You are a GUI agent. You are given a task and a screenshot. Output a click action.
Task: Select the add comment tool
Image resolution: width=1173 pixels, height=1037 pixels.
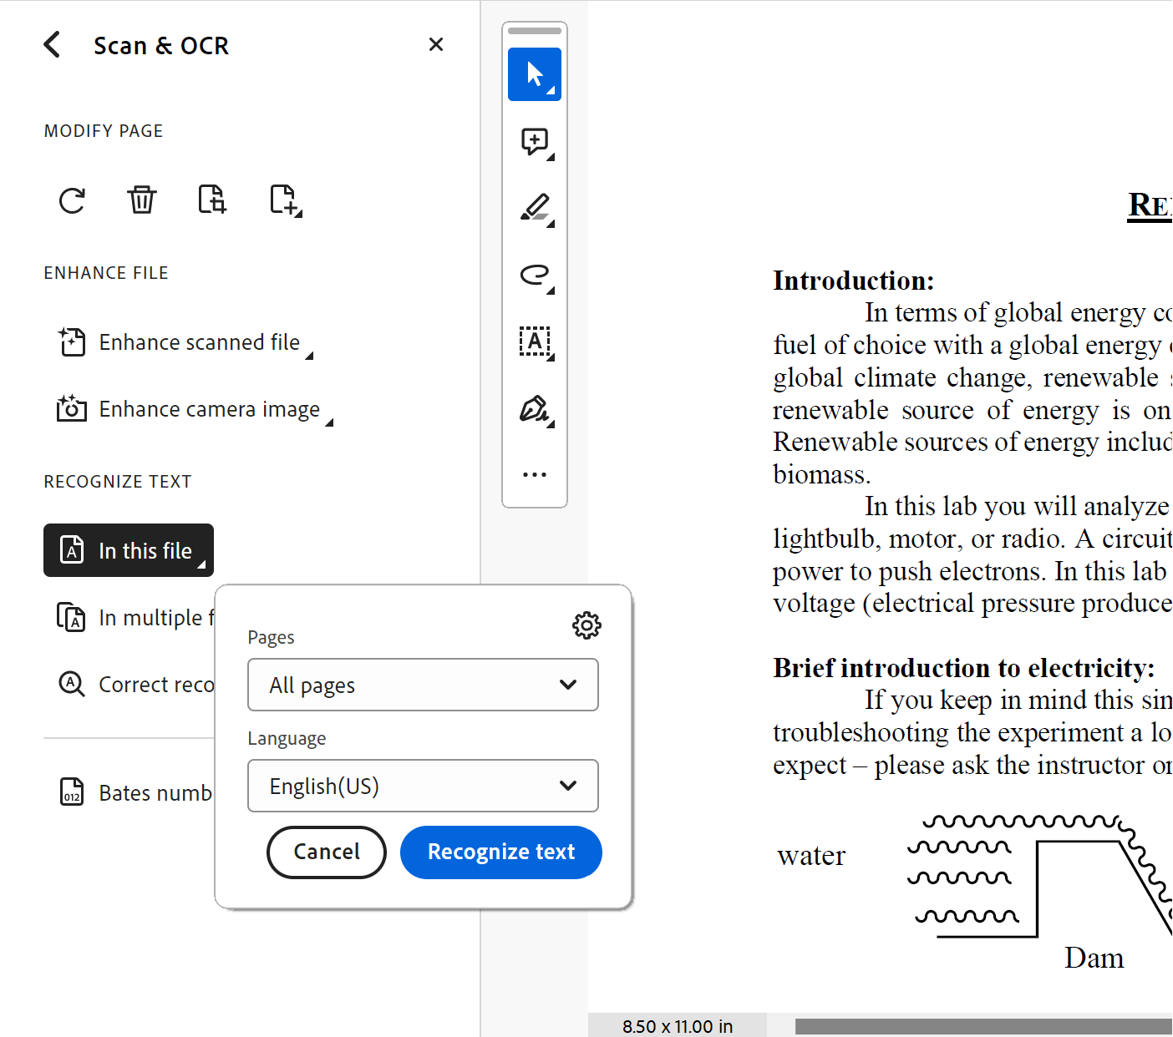click(535, 142)
